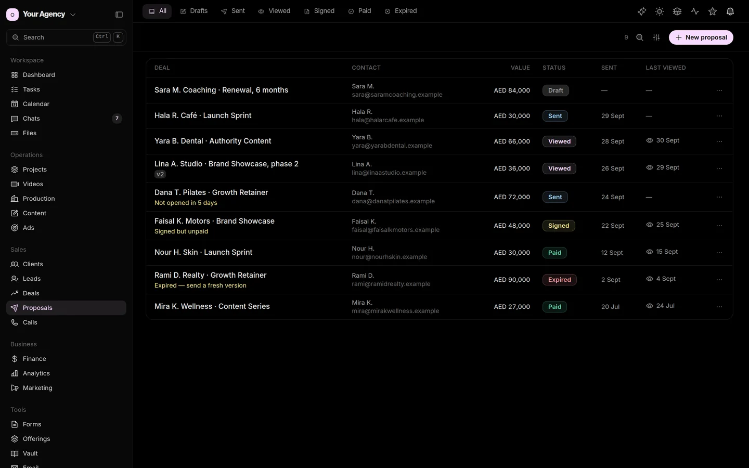Open favorites star icon
The width and height of the screenshot is (749, 468).
tap(713, 11)
